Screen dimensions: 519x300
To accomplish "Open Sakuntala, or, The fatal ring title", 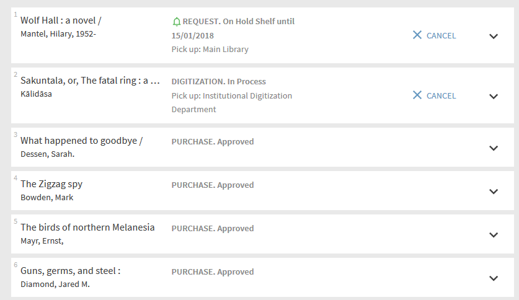I will 90,81.
